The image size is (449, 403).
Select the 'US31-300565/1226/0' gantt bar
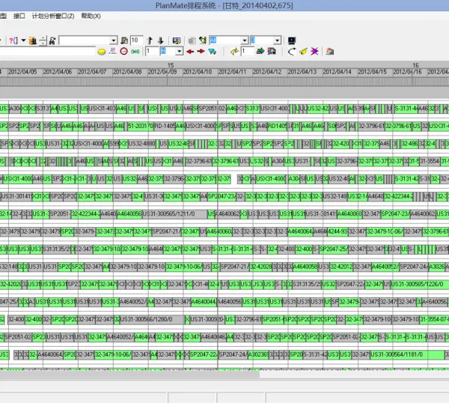[420, 285]
